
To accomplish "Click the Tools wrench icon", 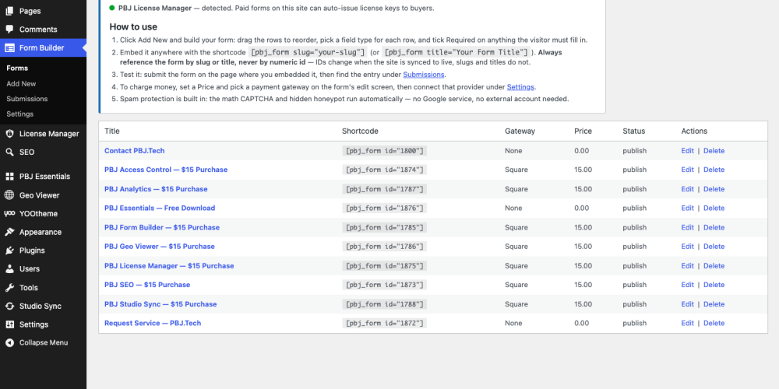I will tap(9, 288).
